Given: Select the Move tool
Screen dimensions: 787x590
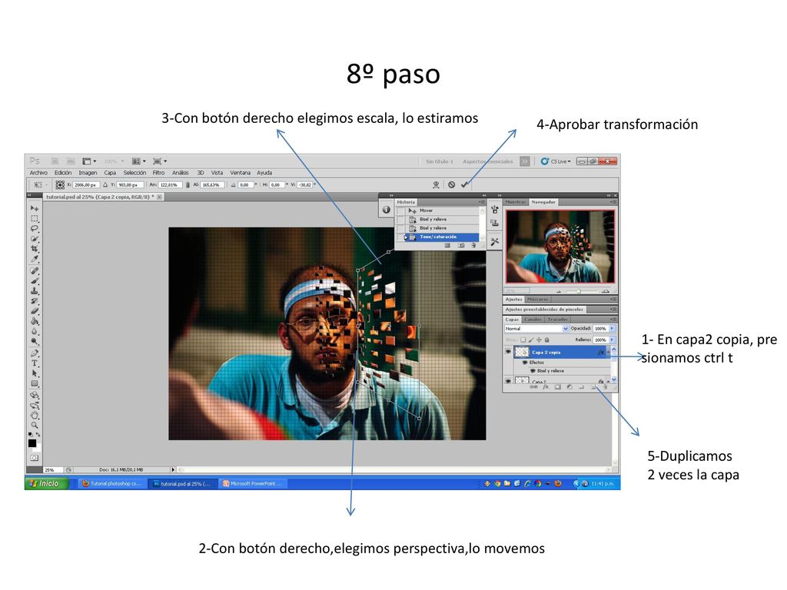Looking at the screenshot, I should coord(34,208).
